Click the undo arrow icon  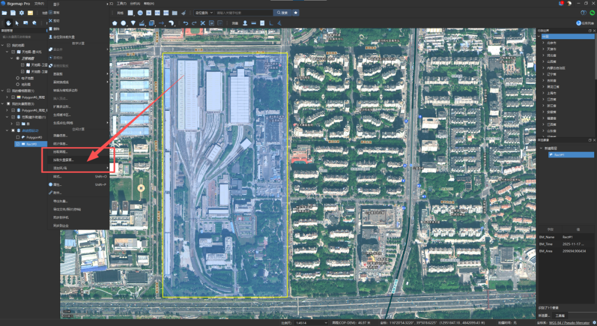185,23
